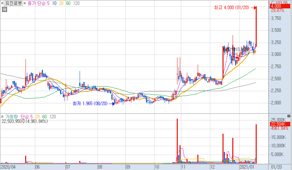Select the green 60-day price average label
This screenshot has width=292, height=170.
point(68,3)
